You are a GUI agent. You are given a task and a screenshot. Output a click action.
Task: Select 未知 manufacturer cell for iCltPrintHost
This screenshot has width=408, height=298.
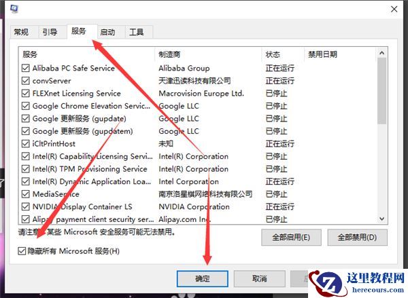[x=166, y=144]
